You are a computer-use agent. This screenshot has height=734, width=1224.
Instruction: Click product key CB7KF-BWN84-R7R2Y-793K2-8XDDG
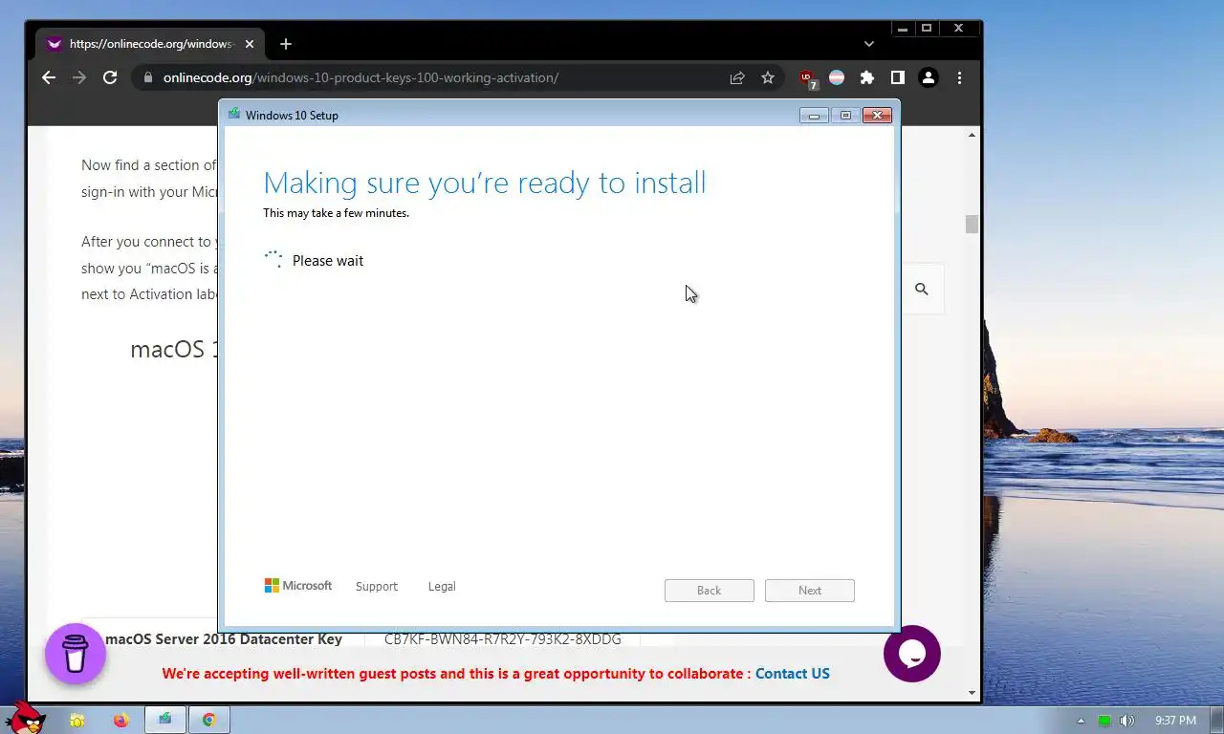[502, 639]
